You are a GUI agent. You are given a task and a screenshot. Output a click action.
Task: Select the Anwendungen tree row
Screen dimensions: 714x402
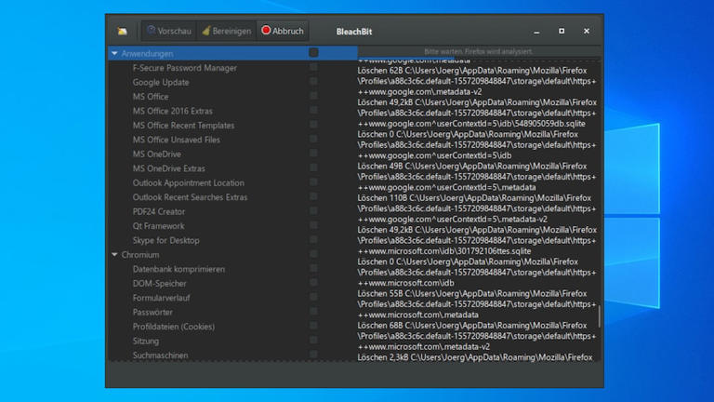[232, 53]
